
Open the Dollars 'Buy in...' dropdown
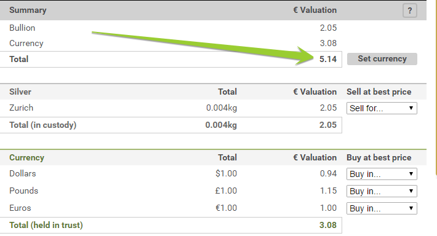[x=382, y=174]
